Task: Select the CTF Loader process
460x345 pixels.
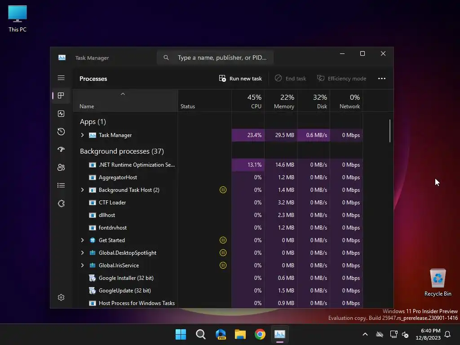Action: coord(218,203)
